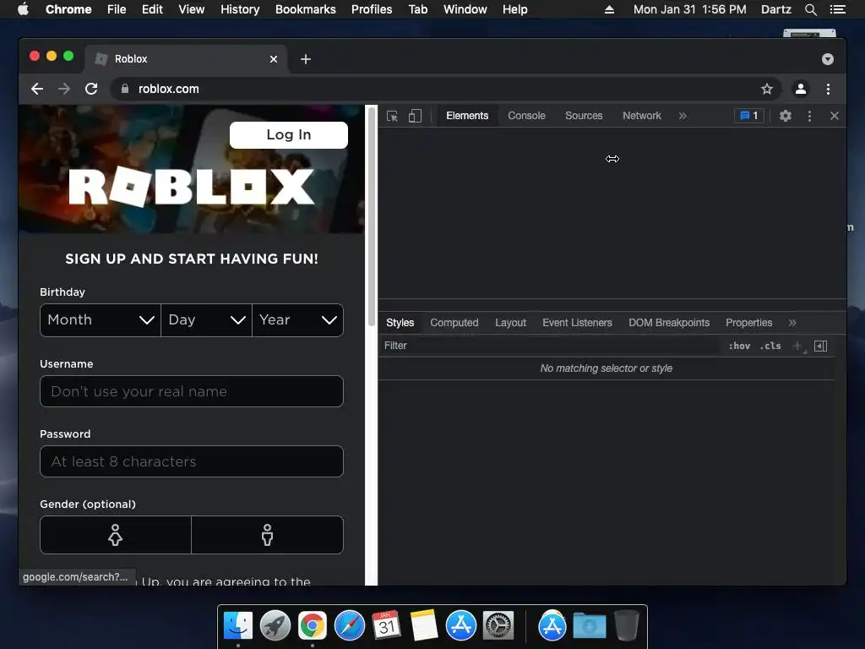Open Notification Center list icon

(838, 9)
